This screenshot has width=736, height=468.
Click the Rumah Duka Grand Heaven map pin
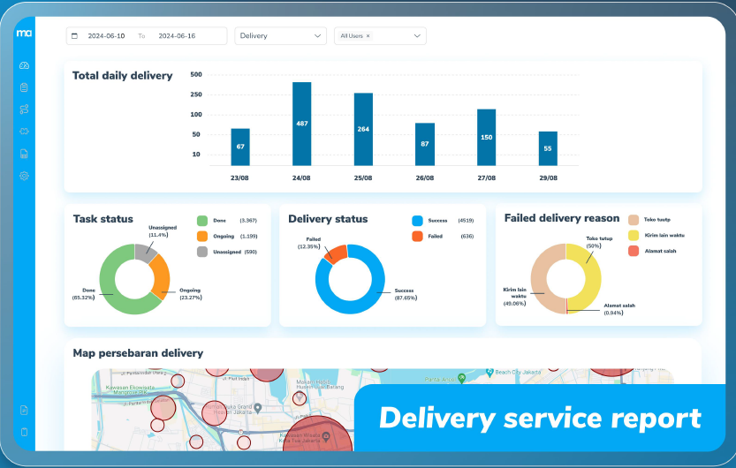(x=258, y=407)
